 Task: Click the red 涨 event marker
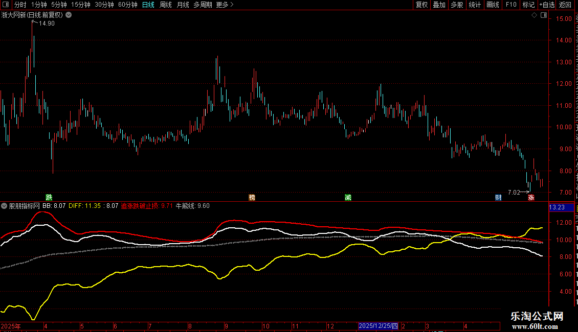click(x=531, y=198)
